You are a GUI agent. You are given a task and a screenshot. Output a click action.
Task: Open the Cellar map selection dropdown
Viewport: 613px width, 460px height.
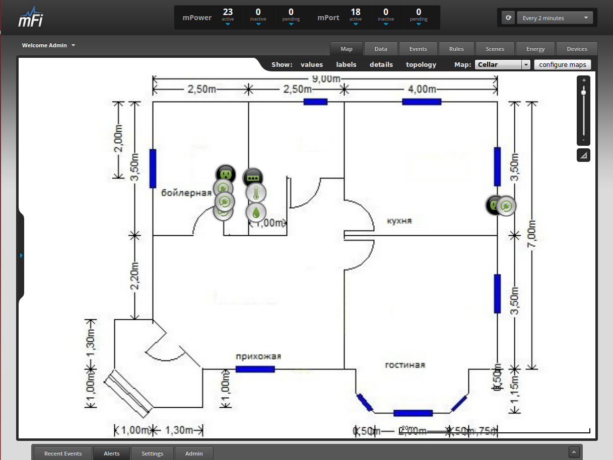[502, 65]
